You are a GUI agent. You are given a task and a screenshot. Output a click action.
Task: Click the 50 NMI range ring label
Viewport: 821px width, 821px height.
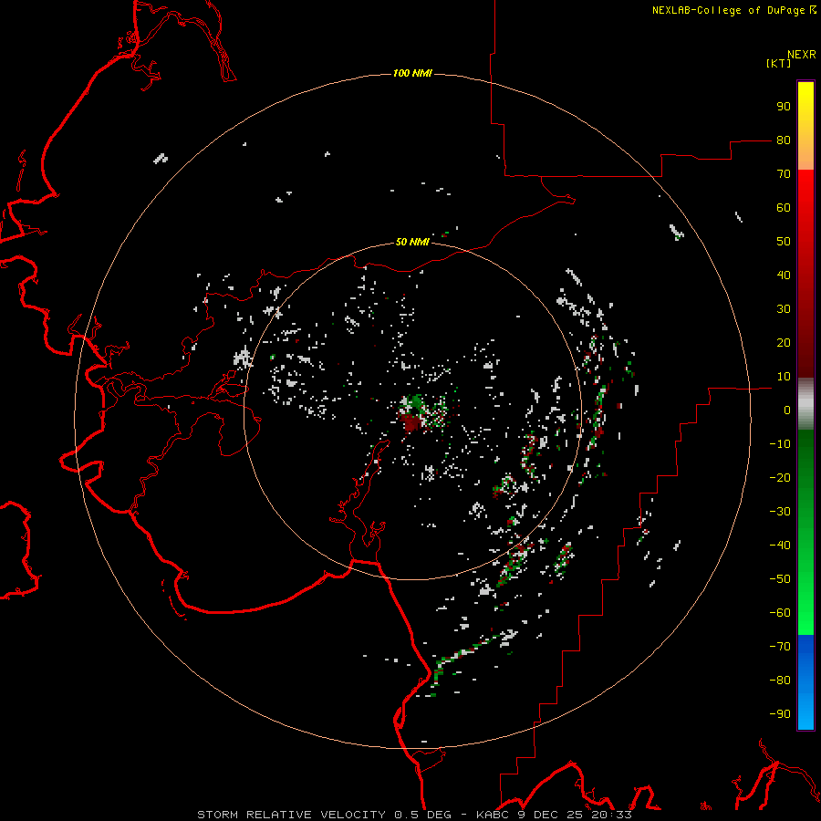coord(412,242)
